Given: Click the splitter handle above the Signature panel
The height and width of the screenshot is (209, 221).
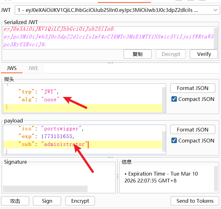Looking at the screenshot, I should pos(110,157).
